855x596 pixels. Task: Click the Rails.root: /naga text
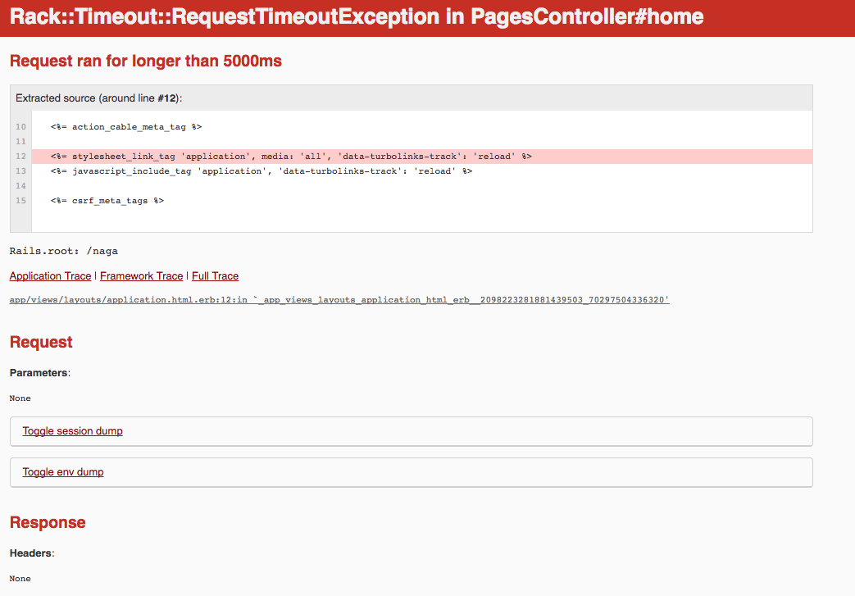[x=58, y=251]
